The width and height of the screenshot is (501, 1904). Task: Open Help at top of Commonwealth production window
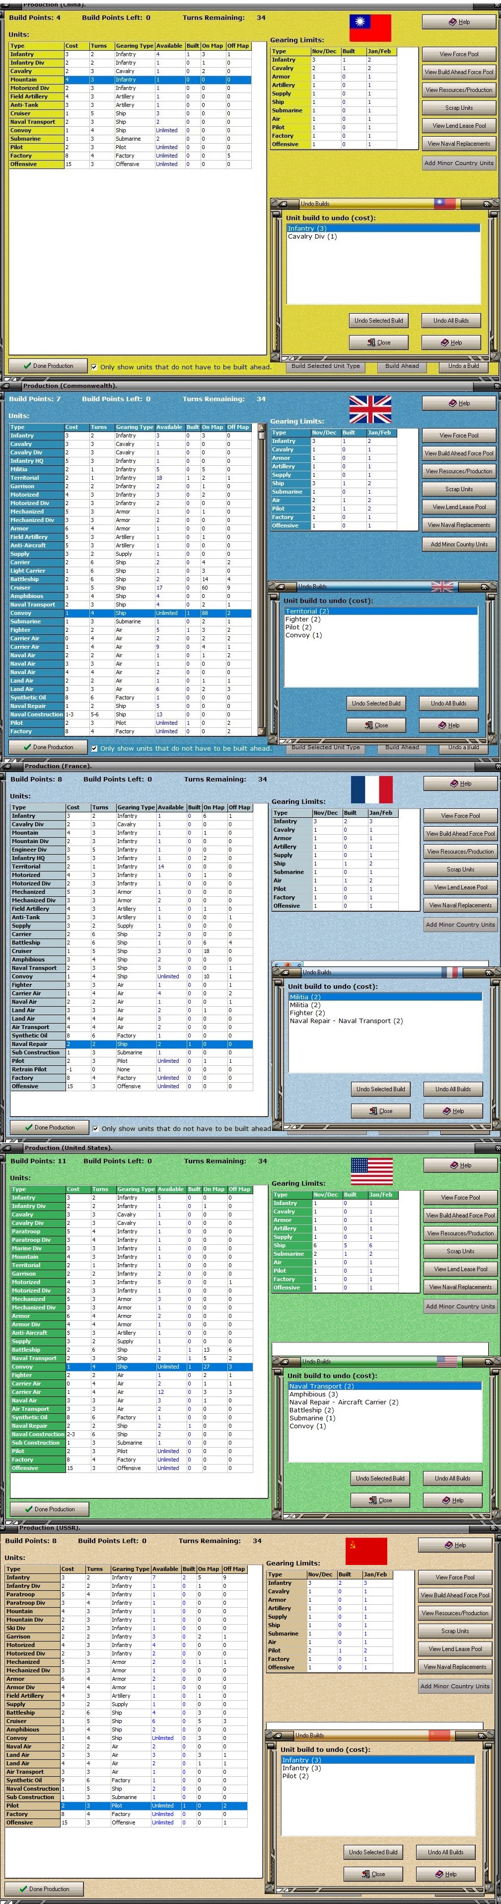(x=459, y=403)
